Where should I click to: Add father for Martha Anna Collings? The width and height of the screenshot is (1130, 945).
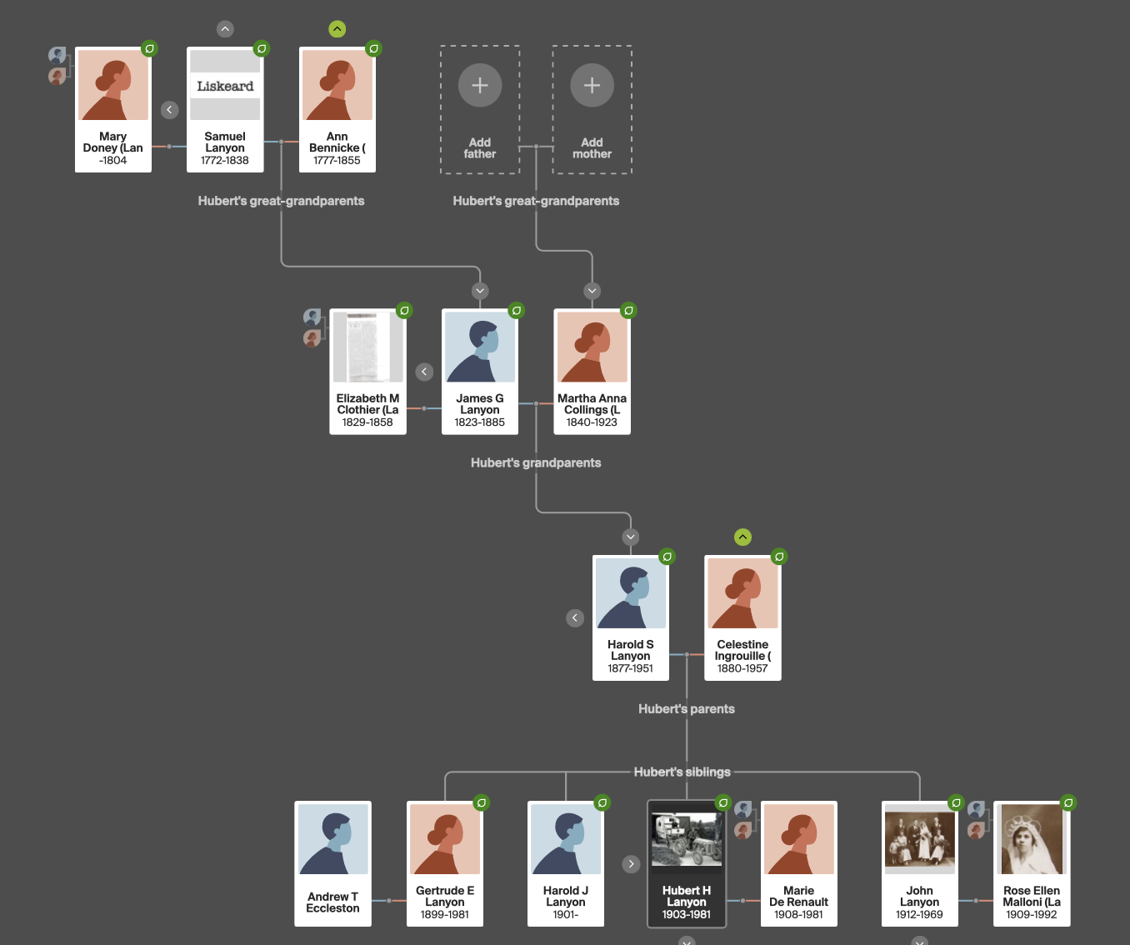click(x=480, y=110)
